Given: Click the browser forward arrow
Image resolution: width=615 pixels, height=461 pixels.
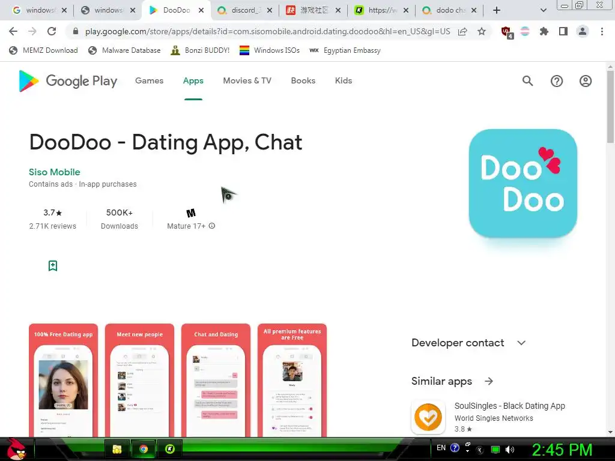Looking at the screenshot, I should pyautogui.click(x=32, y=31).
